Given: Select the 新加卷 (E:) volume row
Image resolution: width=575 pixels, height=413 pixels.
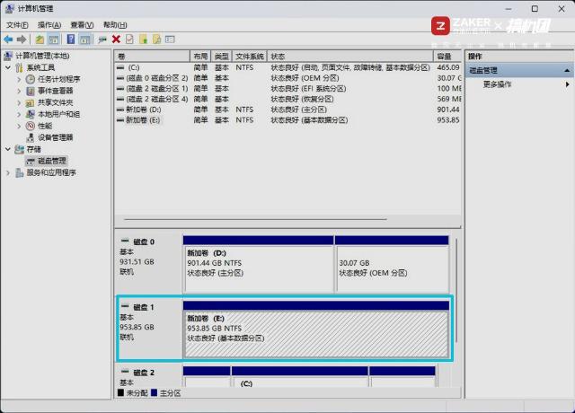Looking at the screenshot, I should click(287, 120).
